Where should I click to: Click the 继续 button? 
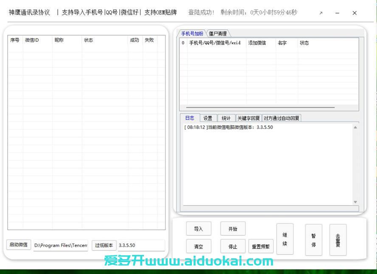click(285, 239)
